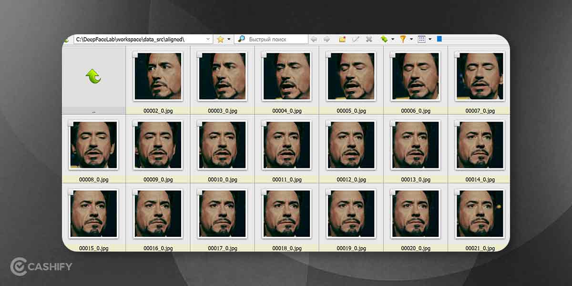Select the rename pencil icon
This screenshot has width=572, height=286.
[356, 39]
